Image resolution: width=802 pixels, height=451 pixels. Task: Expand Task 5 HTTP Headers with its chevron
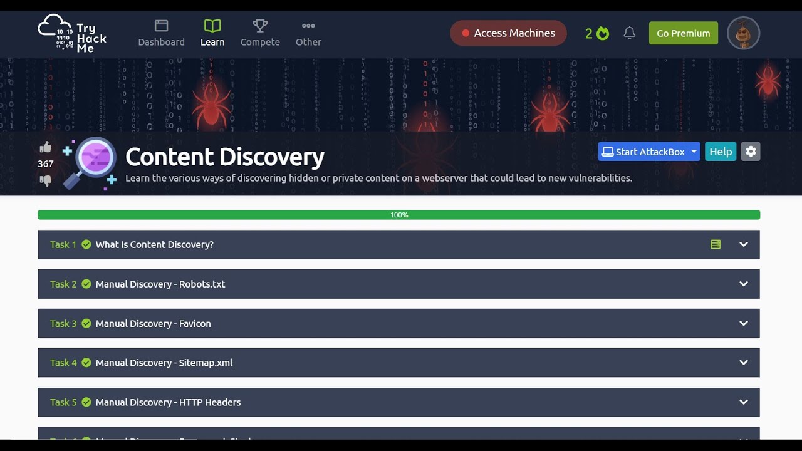coord(744,402)
